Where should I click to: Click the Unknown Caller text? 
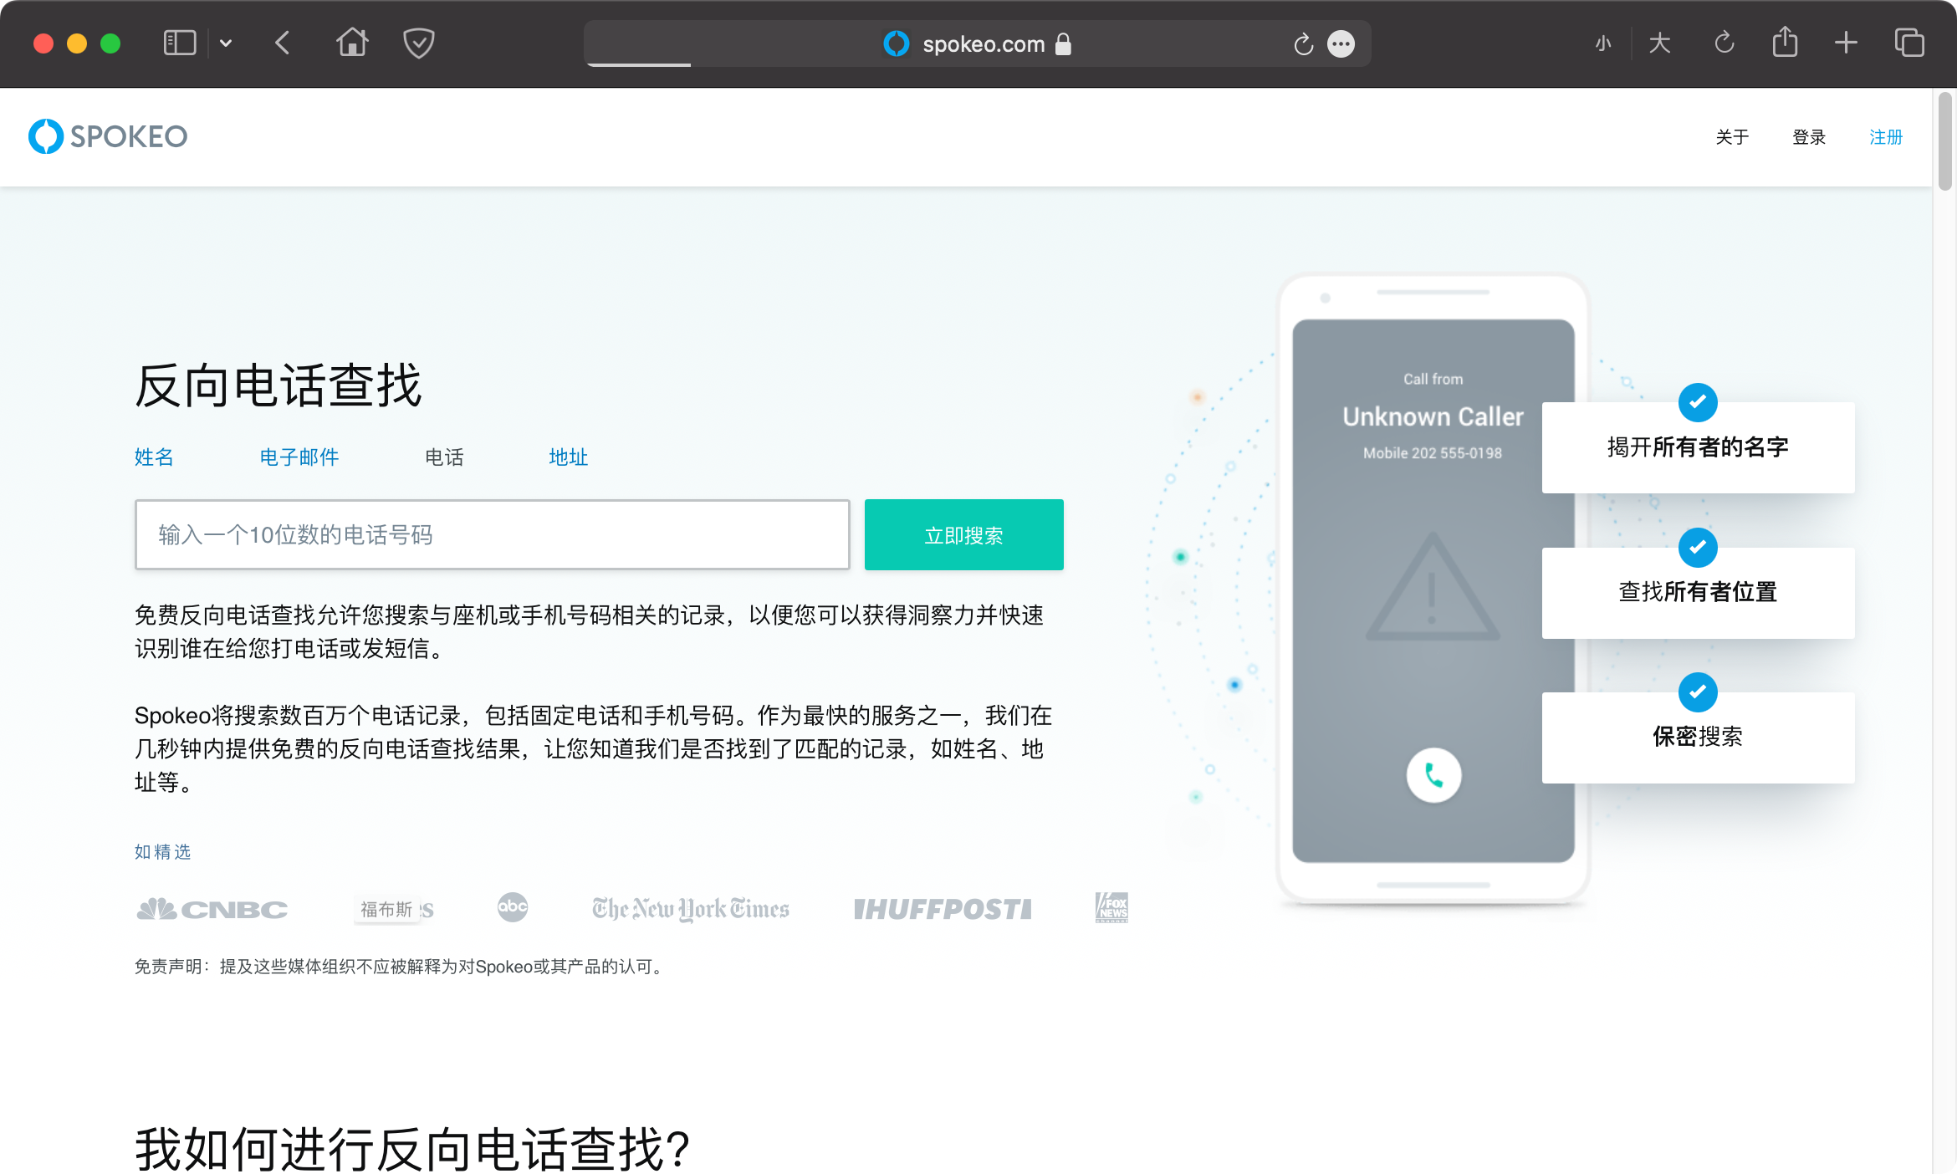[1433, 416]
